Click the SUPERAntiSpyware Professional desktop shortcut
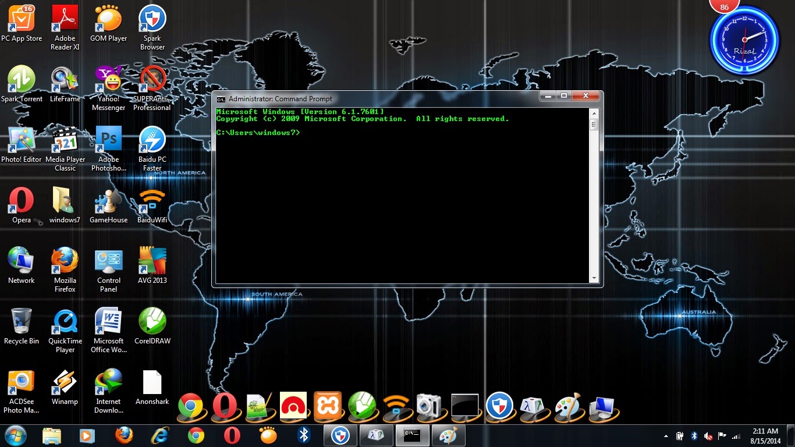Viewport: 795px width, 447px height. (x=152, y=88)
